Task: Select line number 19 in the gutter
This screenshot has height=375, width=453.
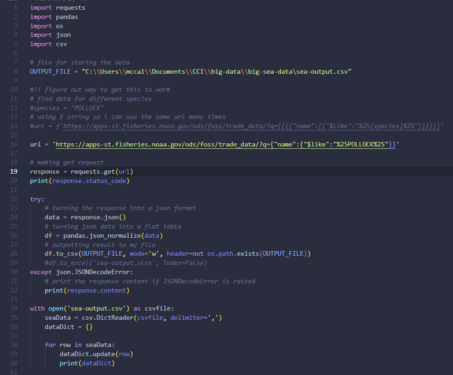Action: pyautogui.click(x=13, y=171)
